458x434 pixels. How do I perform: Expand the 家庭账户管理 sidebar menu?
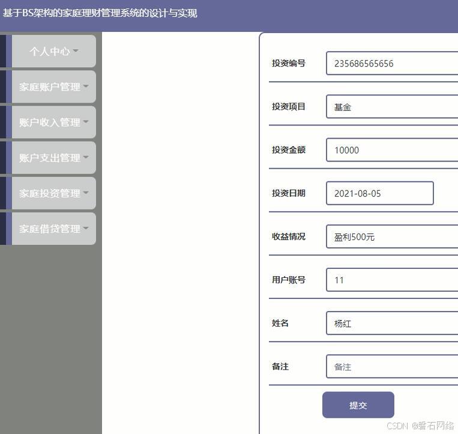[54, 87]
